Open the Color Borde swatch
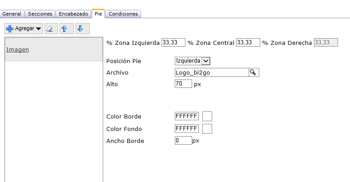Viewport: 350px width, 182px height. 207,116
